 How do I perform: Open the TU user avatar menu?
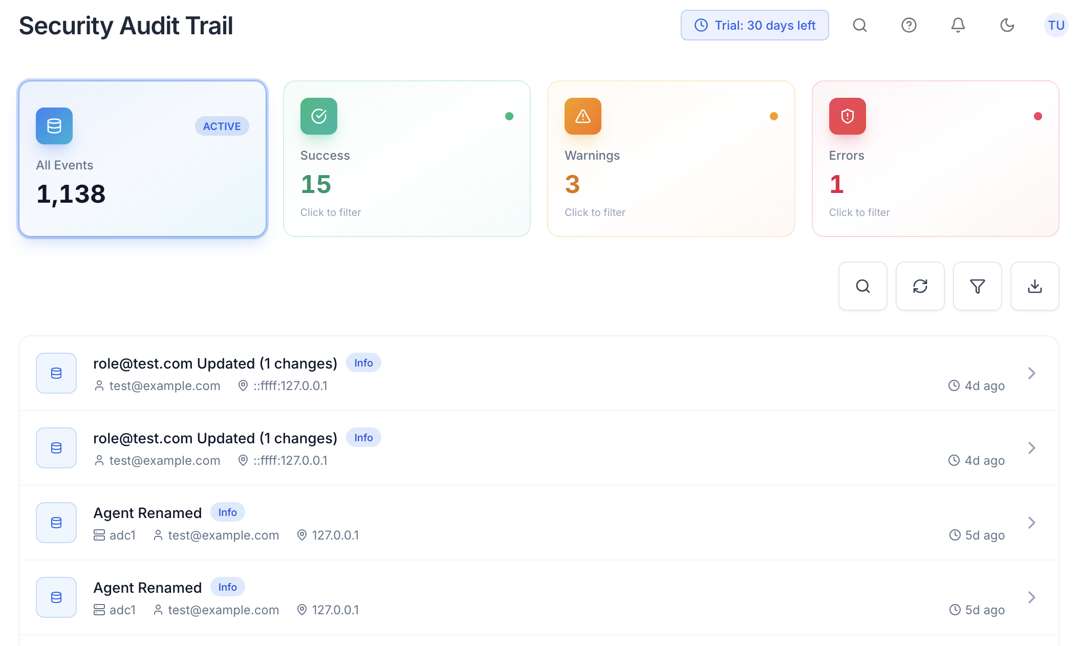pyautogui.click(x=1056, y=25)
